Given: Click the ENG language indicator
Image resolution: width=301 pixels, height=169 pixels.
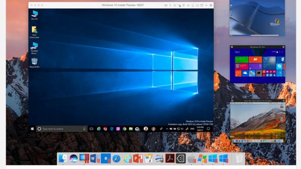Looking at the screenshot, I should 192,129.
